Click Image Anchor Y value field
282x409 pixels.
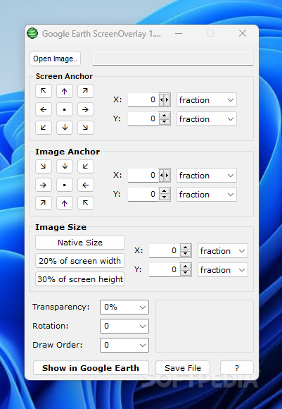coord(143,194)
